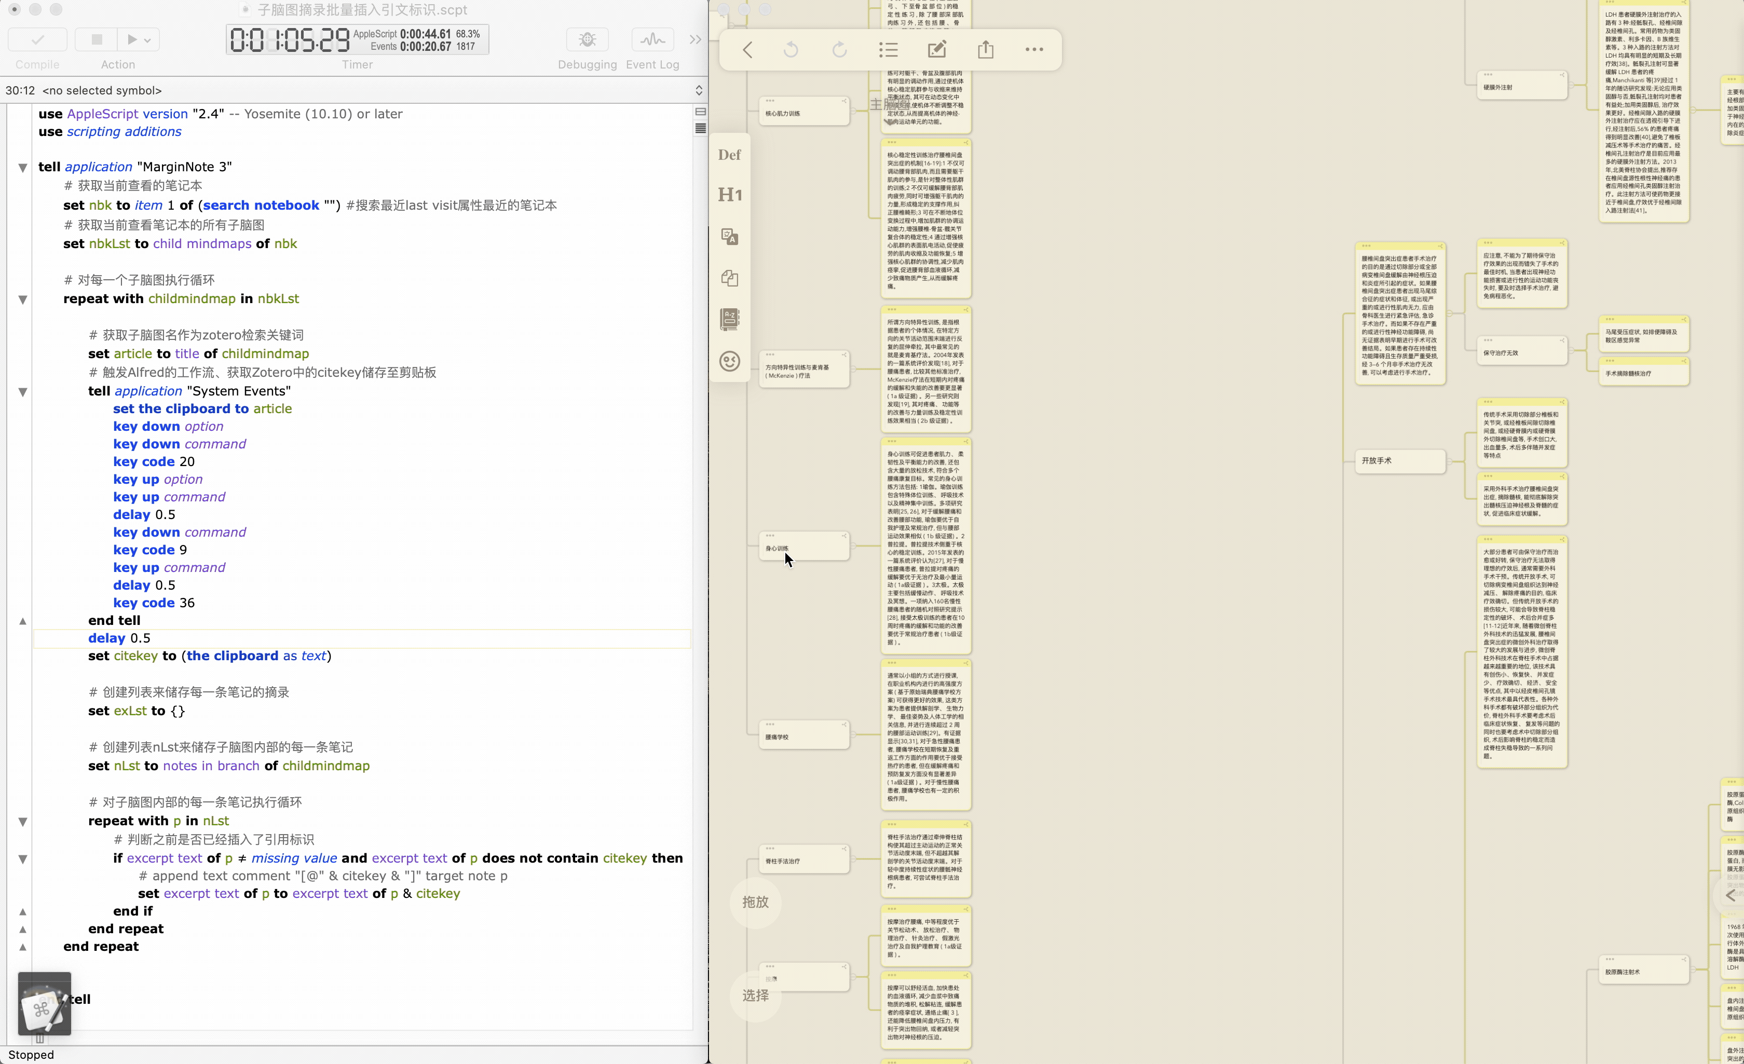1744x1064 pixels.
Task: Click the branch icon on 开放手术 child card 传统手术
Action: 1561,402
